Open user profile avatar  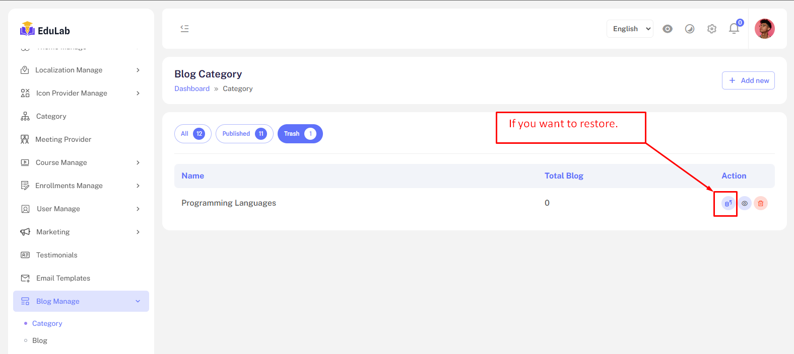[x=764, y=29]
